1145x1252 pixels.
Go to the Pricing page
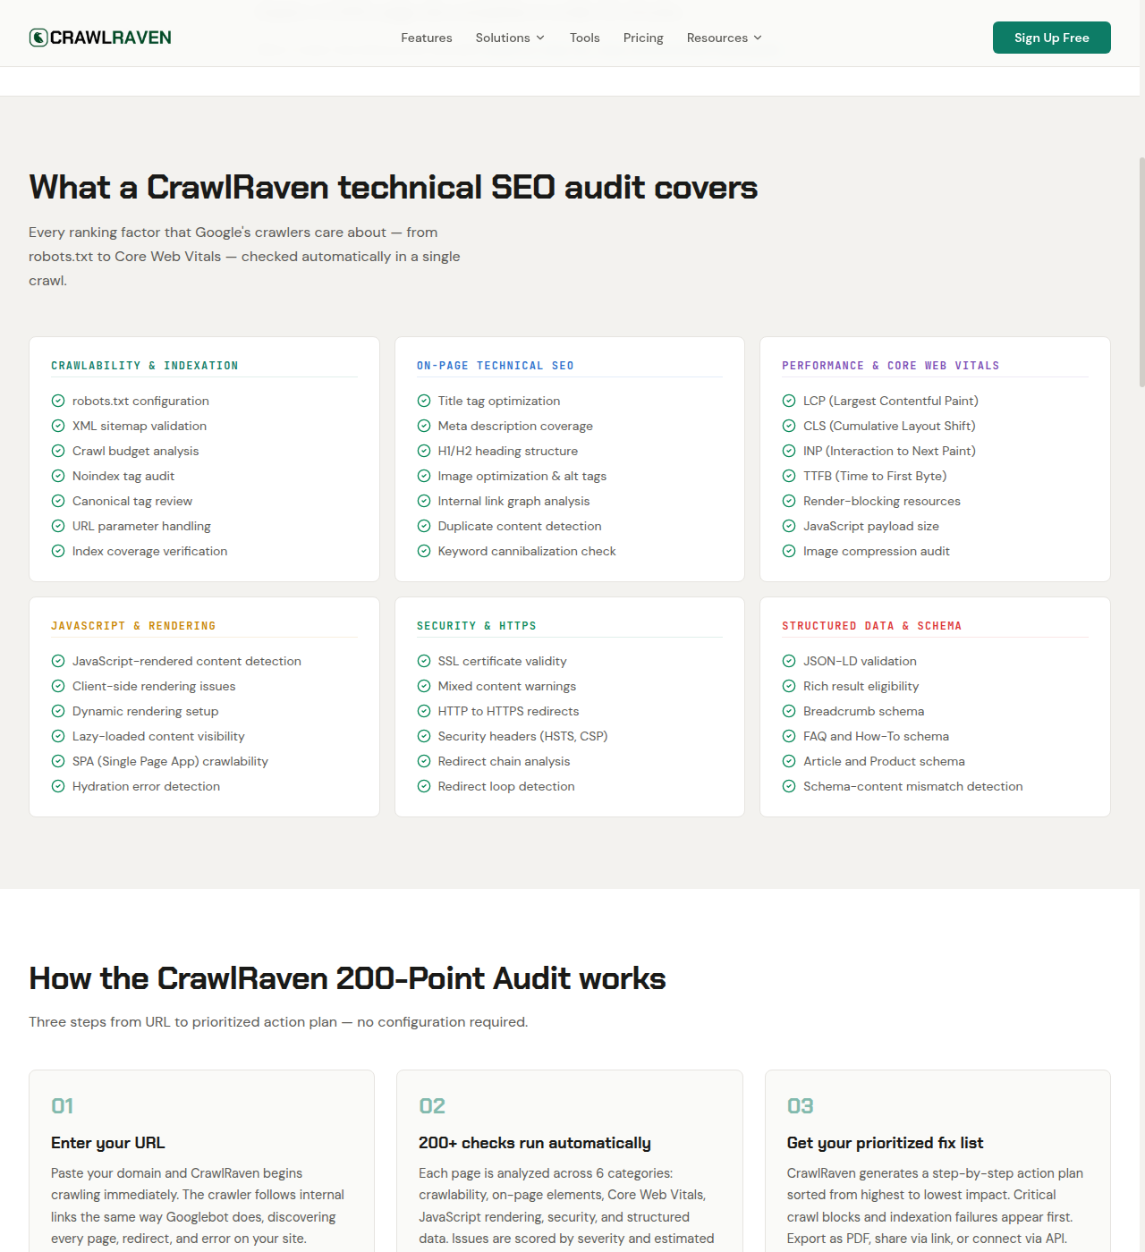(x=643, y=38)
